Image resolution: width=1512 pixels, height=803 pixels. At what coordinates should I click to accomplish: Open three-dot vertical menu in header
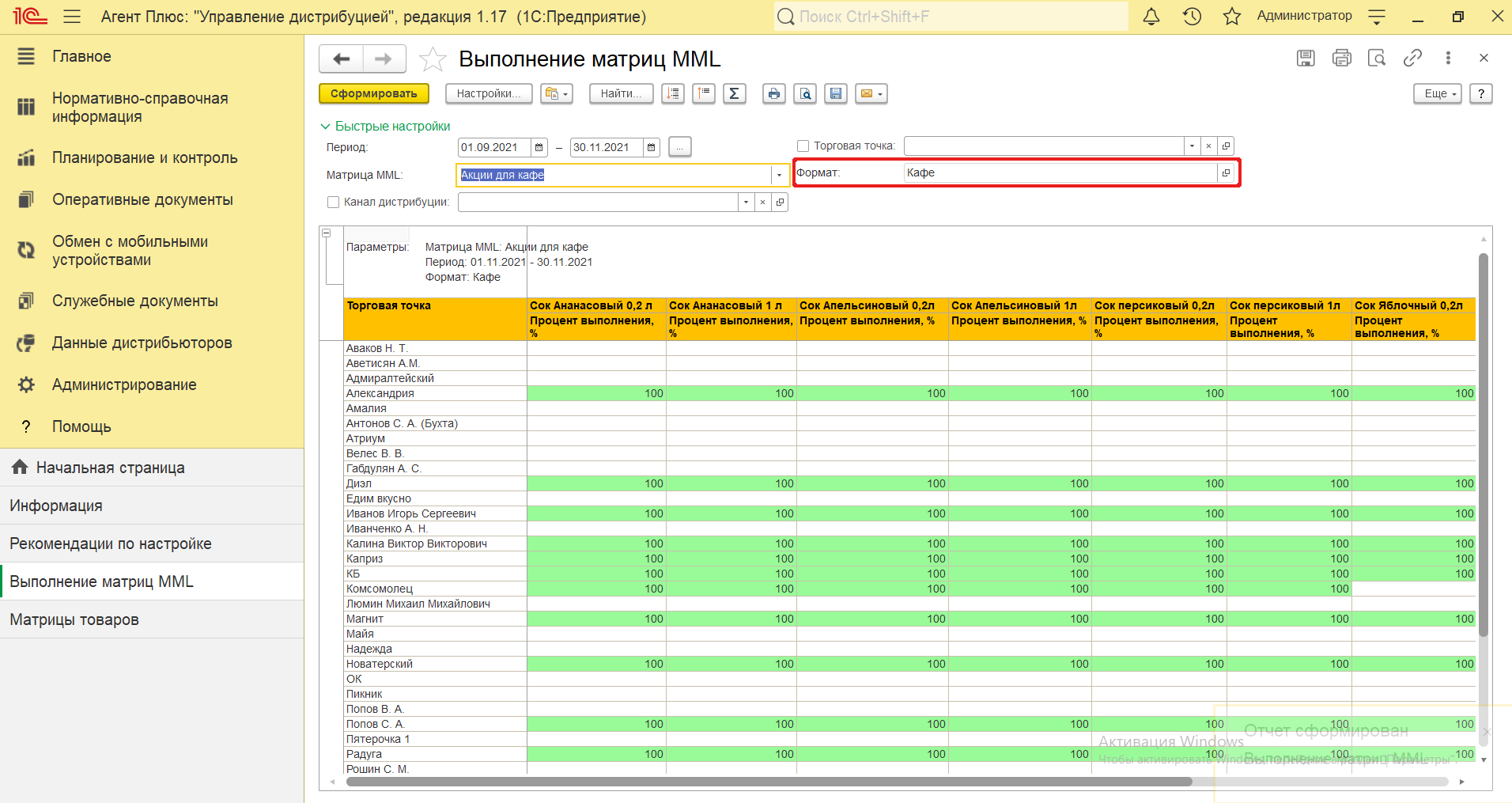click(x=1448, y=58)
